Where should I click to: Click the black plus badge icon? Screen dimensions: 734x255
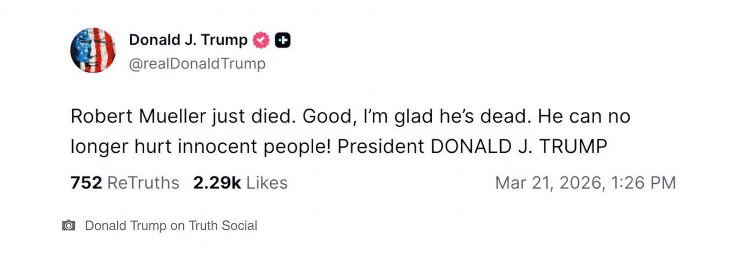[x=283, y=40]
